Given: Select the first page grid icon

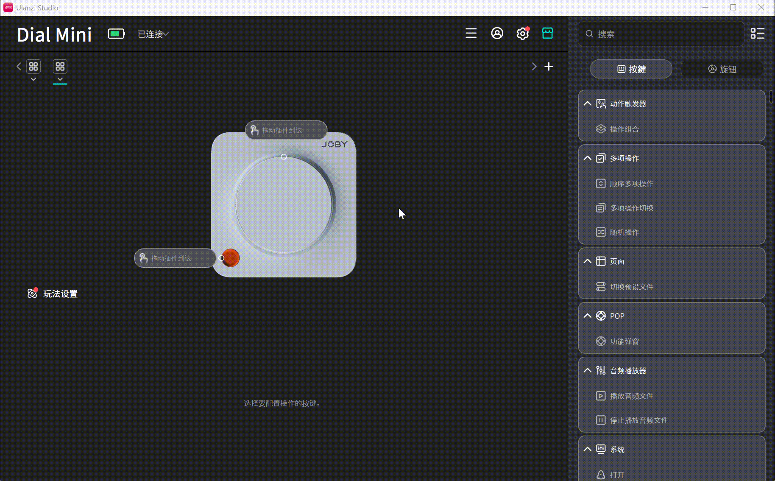Looking at the screenshot, I should (x=33, y=66).
